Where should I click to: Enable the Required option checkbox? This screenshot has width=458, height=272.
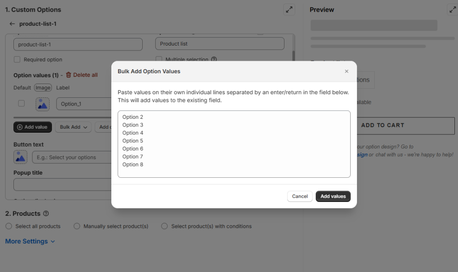(x=17, y=59)
